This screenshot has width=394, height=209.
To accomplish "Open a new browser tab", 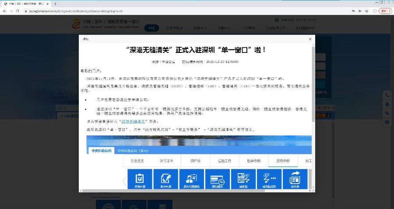I will click(55, 3).
